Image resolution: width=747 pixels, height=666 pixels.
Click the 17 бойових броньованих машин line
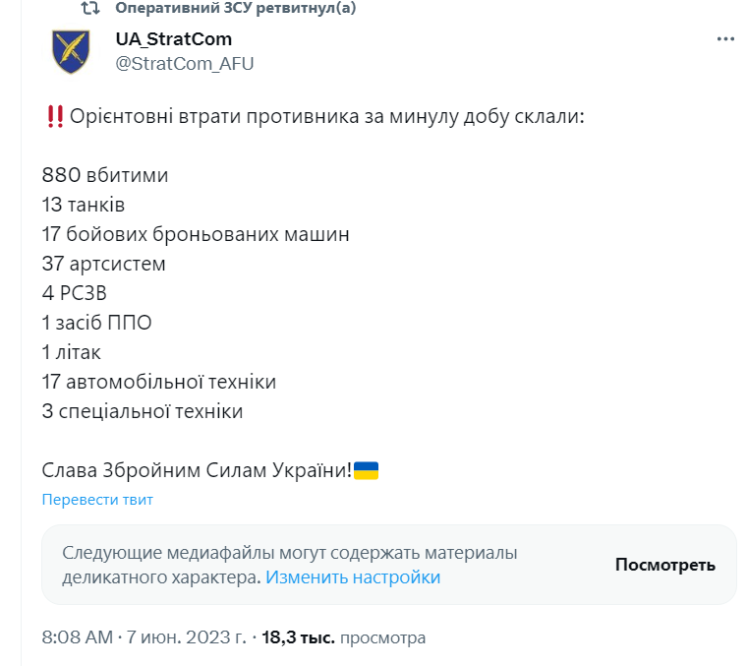[196, 234]
